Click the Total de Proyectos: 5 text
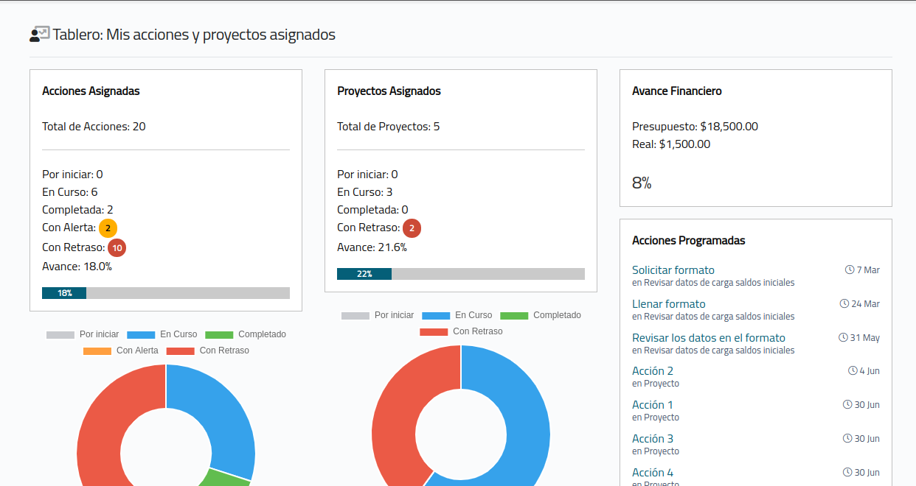Screen dimensions: 916x486 tap(389, 127)
